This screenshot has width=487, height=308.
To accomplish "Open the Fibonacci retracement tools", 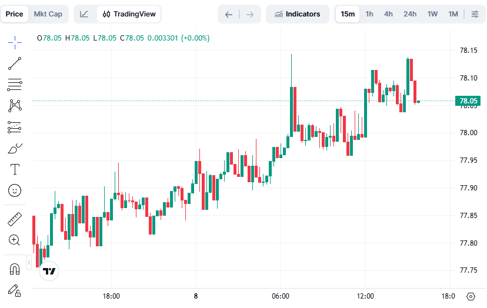I will [x=15, y=84].
